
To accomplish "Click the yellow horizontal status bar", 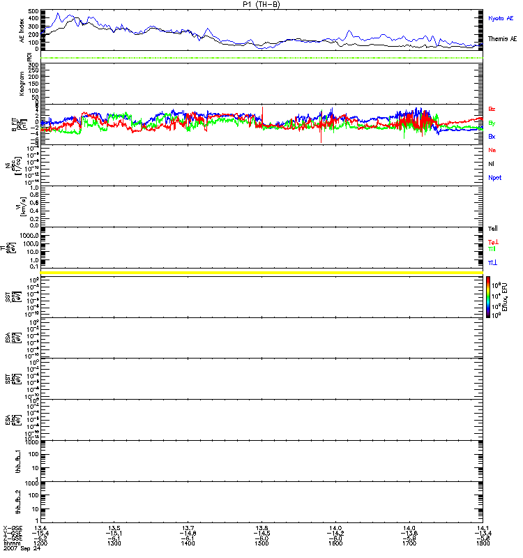I will pos(261,273).
